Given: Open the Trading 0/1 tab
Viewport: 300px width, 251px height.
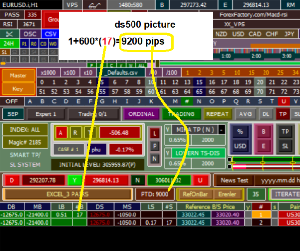Looking at the screenshot, I should [x=93, y=114].
